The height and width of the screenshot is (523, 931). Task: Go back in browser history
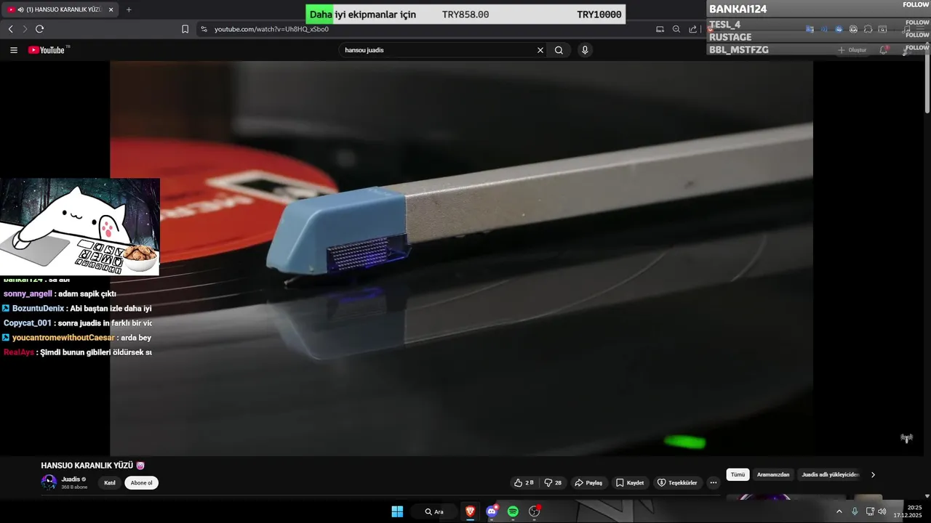tap(10, 29)
